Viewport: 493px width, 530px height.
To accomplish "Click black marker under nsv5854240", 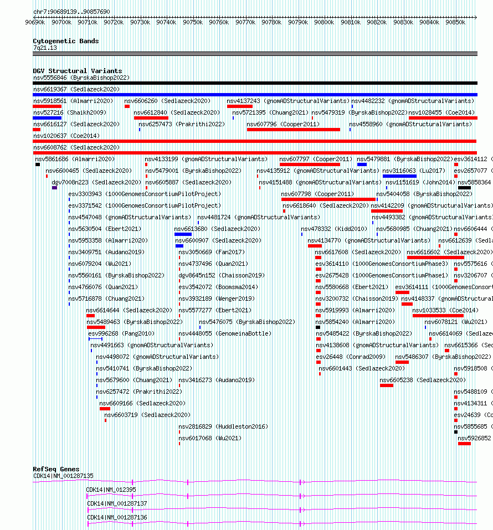I will tap(318, 327).
